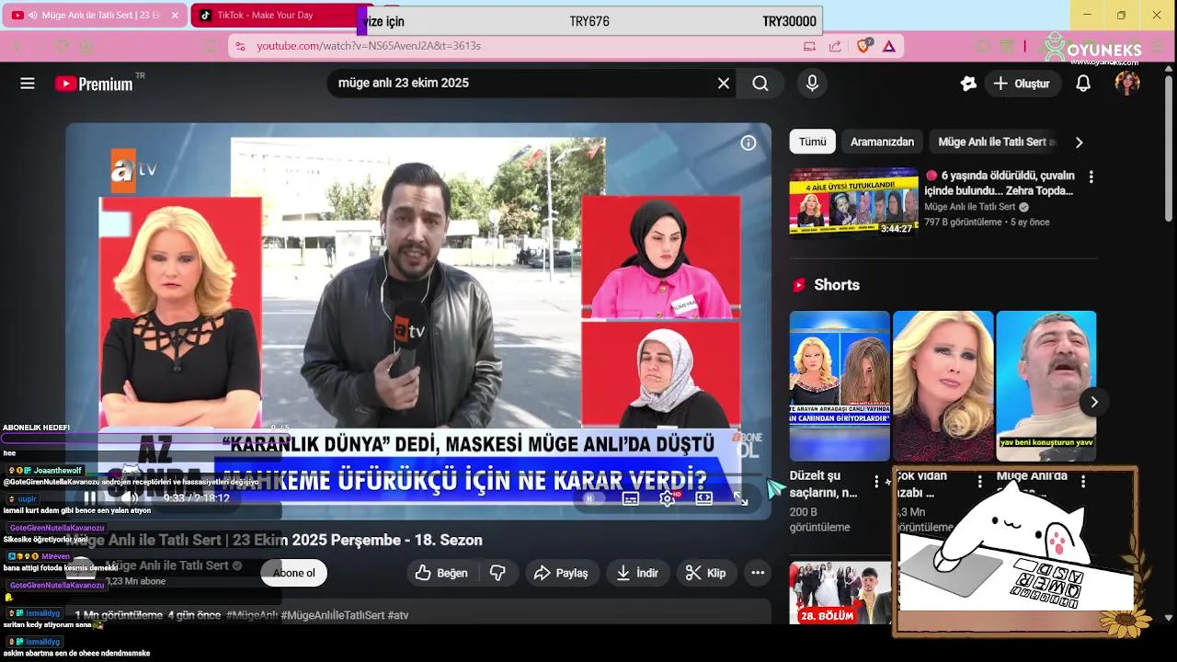Open player settings gear
Screen dimensions: 1177x662
pyautogui.click(x=668, y=498)
